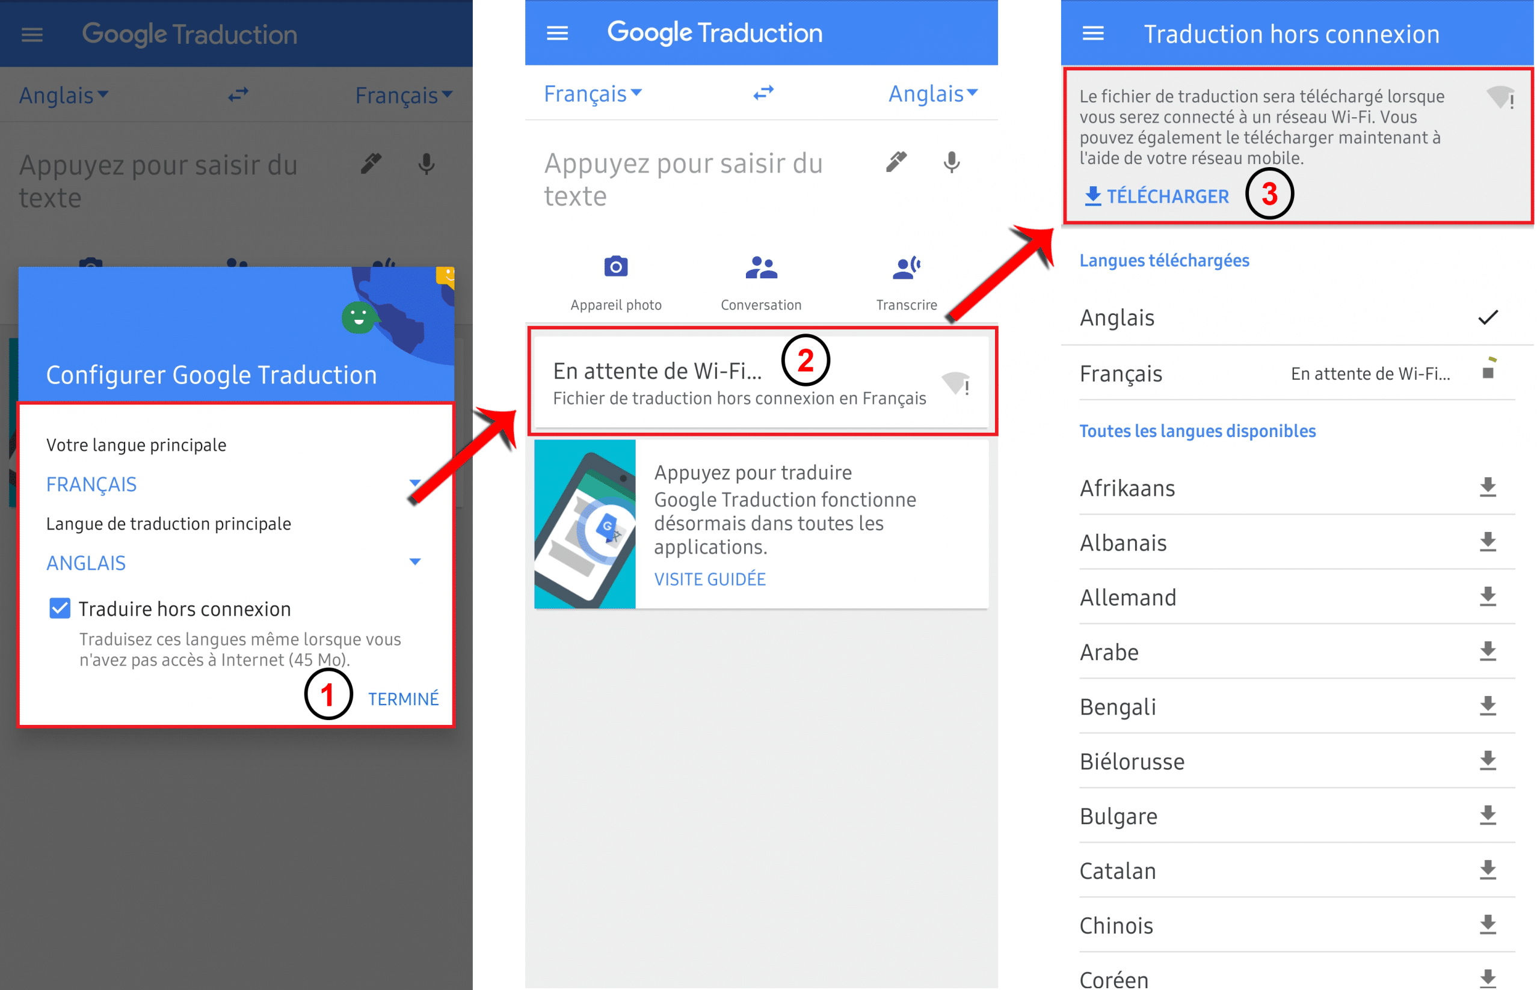Download the Albanais language file
Viewport: 1540px width, 990px height.
tap(1487, 543)
